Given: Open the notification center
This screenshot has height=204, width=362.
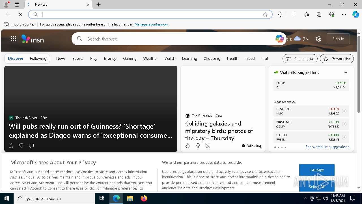Looking at the screenshot, I should [x=353, y=198].
